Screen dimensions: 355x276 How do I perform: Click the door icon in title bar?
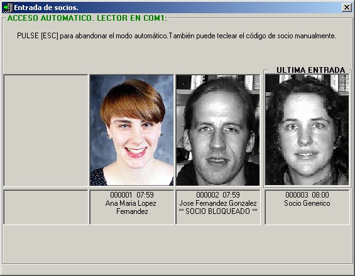(x=8, y=8)
